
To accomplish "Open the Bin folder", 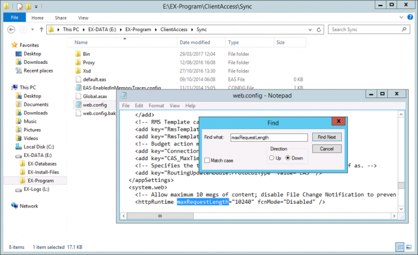I will (86, 54).
